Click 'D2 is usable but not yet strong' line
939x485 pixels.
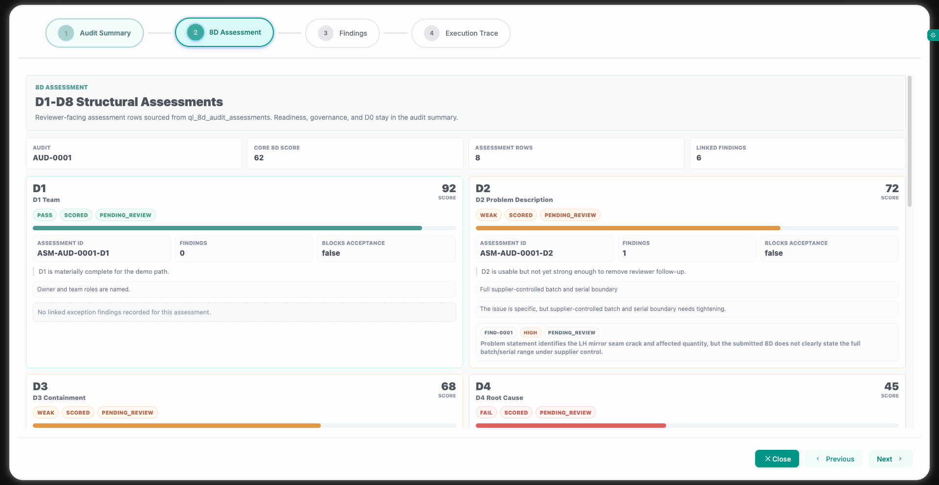(583, 272)
